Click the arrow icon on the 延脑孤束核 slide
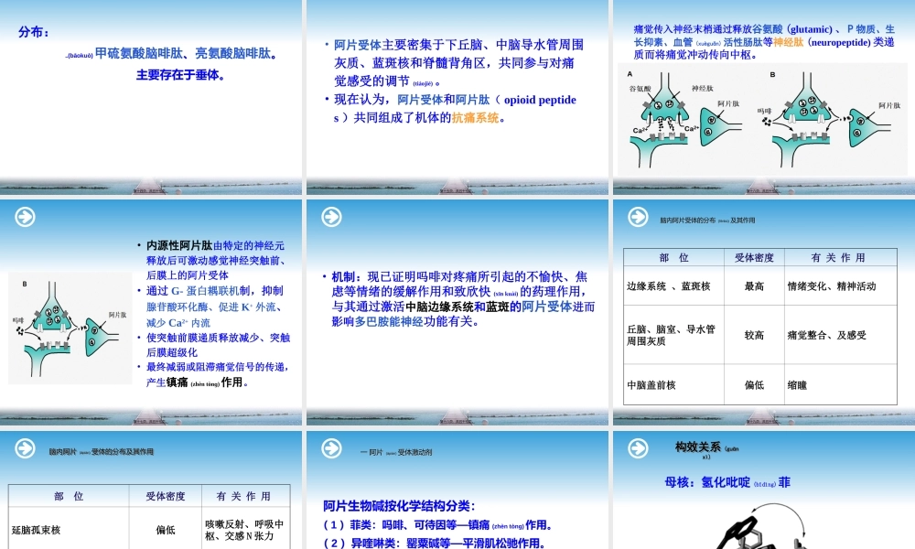915x549 pixels. (x=25, y=448)
